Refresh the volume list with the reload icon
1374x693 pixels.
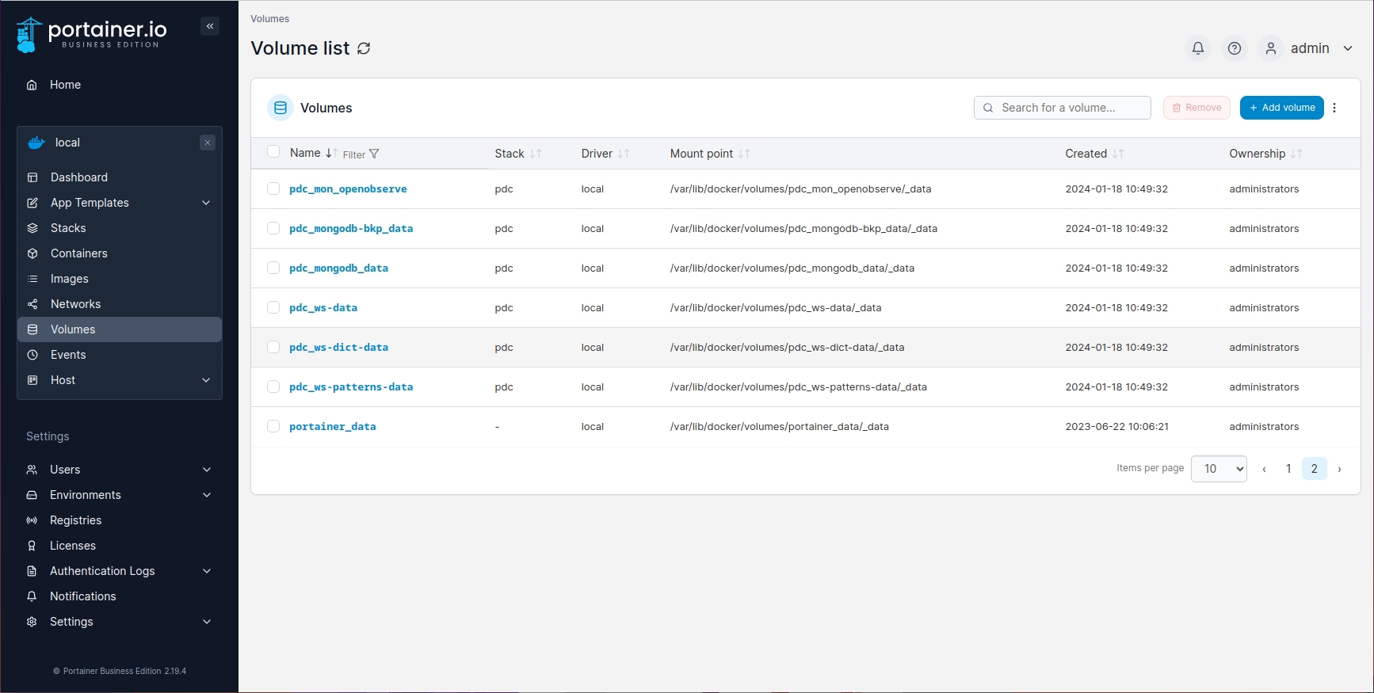(x=364, y=48)
